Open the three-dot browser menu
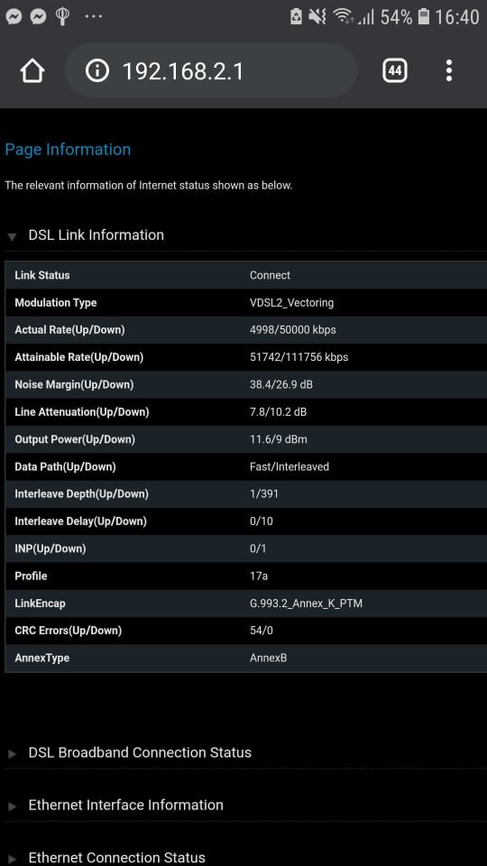Image resolution: width=487 pixels, height=866 pixels. click(x=449, y=70)
